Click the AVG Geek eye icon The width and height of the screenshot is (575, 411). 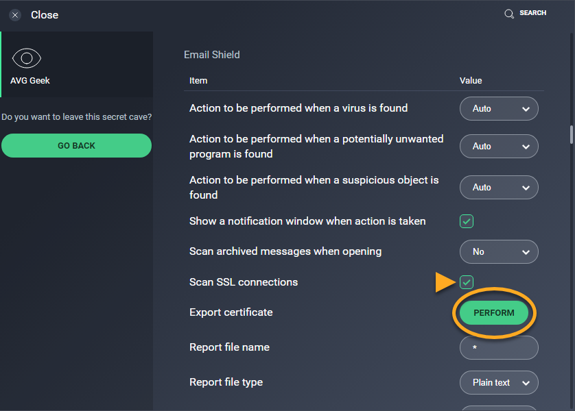pos(27,59)
